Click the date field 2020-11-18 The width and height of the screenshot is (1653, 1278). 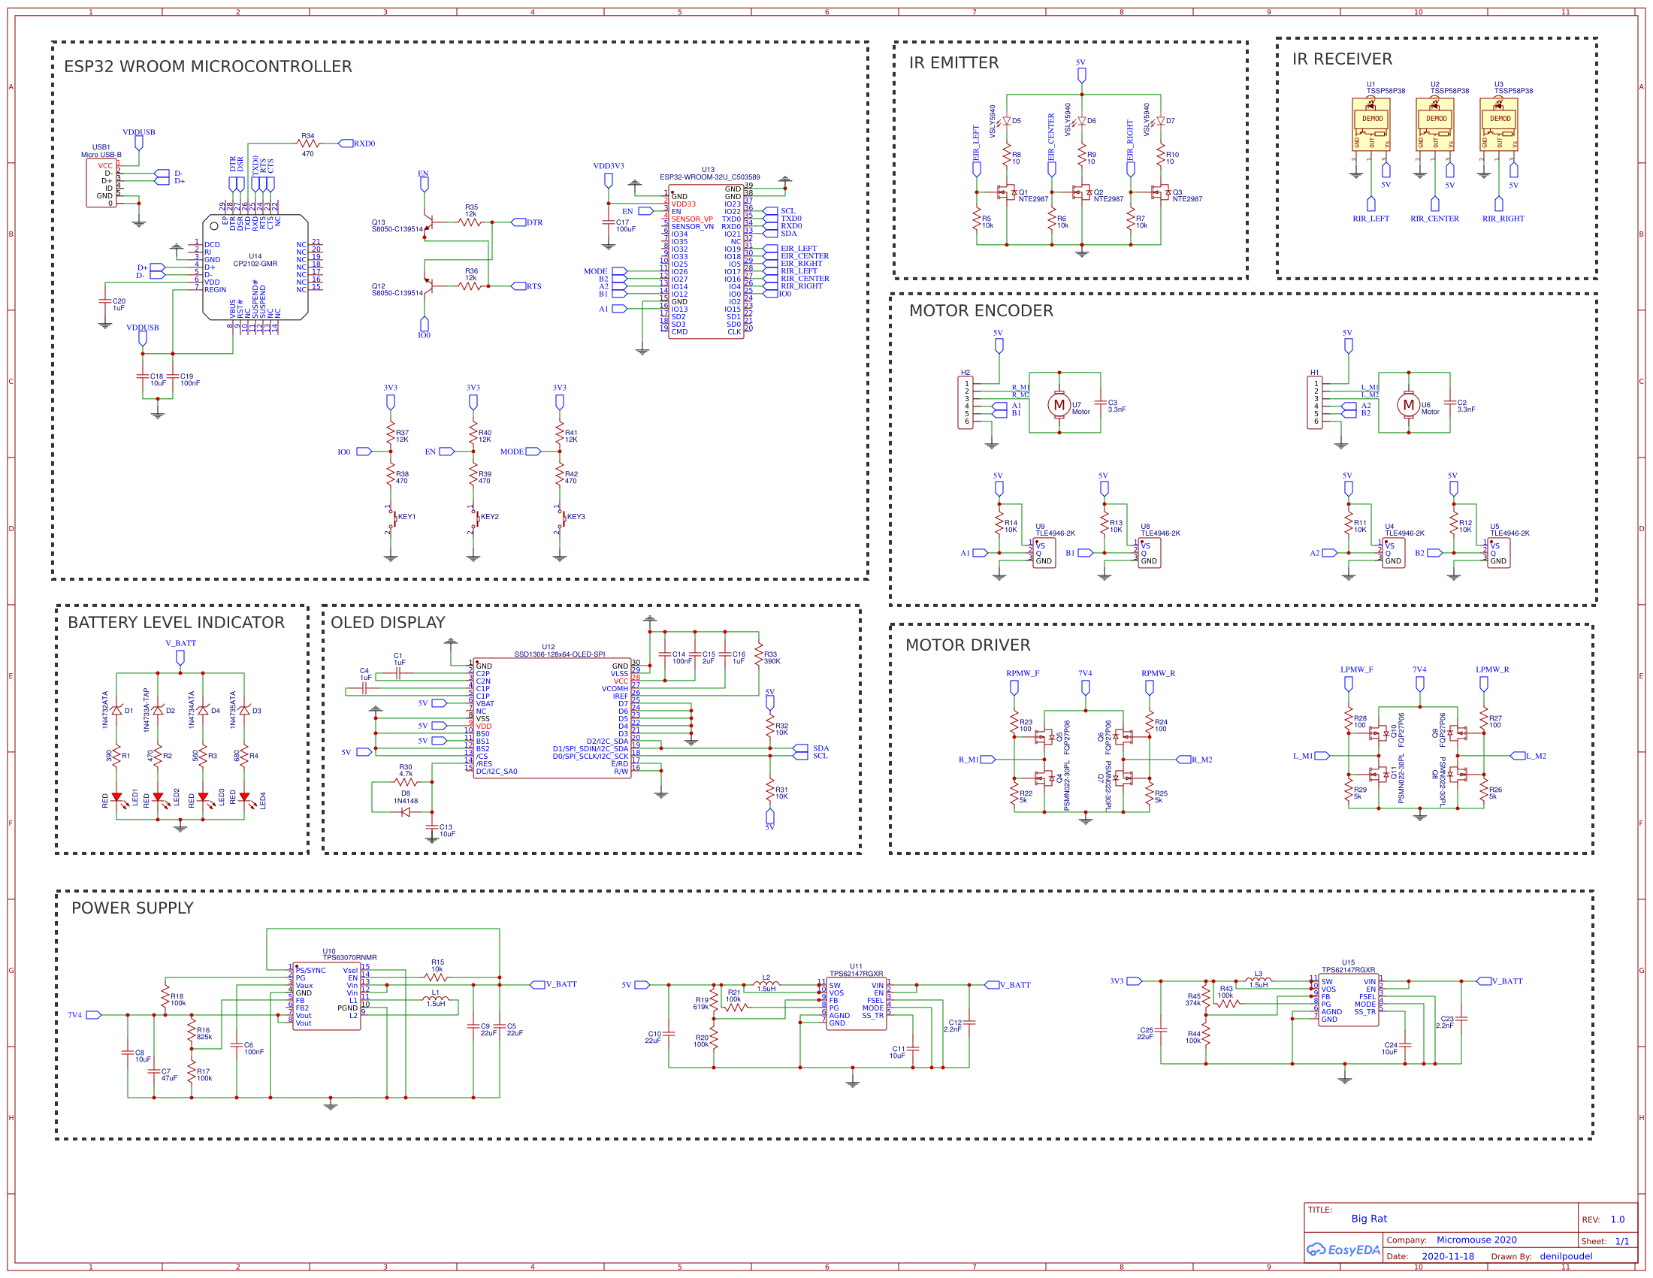click(x=1449, y=1257)
